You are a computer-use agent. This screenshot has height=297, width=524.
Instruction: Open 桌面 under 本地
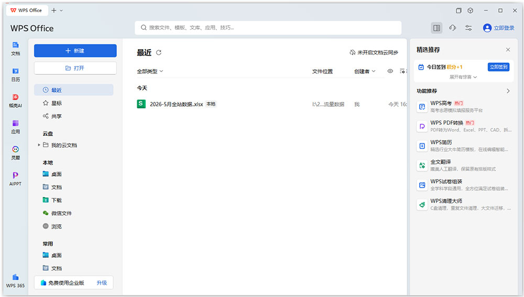(x=73, y=174)
